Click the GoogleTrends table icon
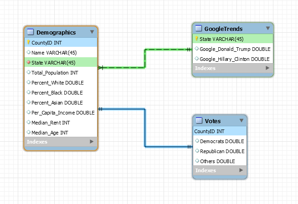 tap(199, 28)
